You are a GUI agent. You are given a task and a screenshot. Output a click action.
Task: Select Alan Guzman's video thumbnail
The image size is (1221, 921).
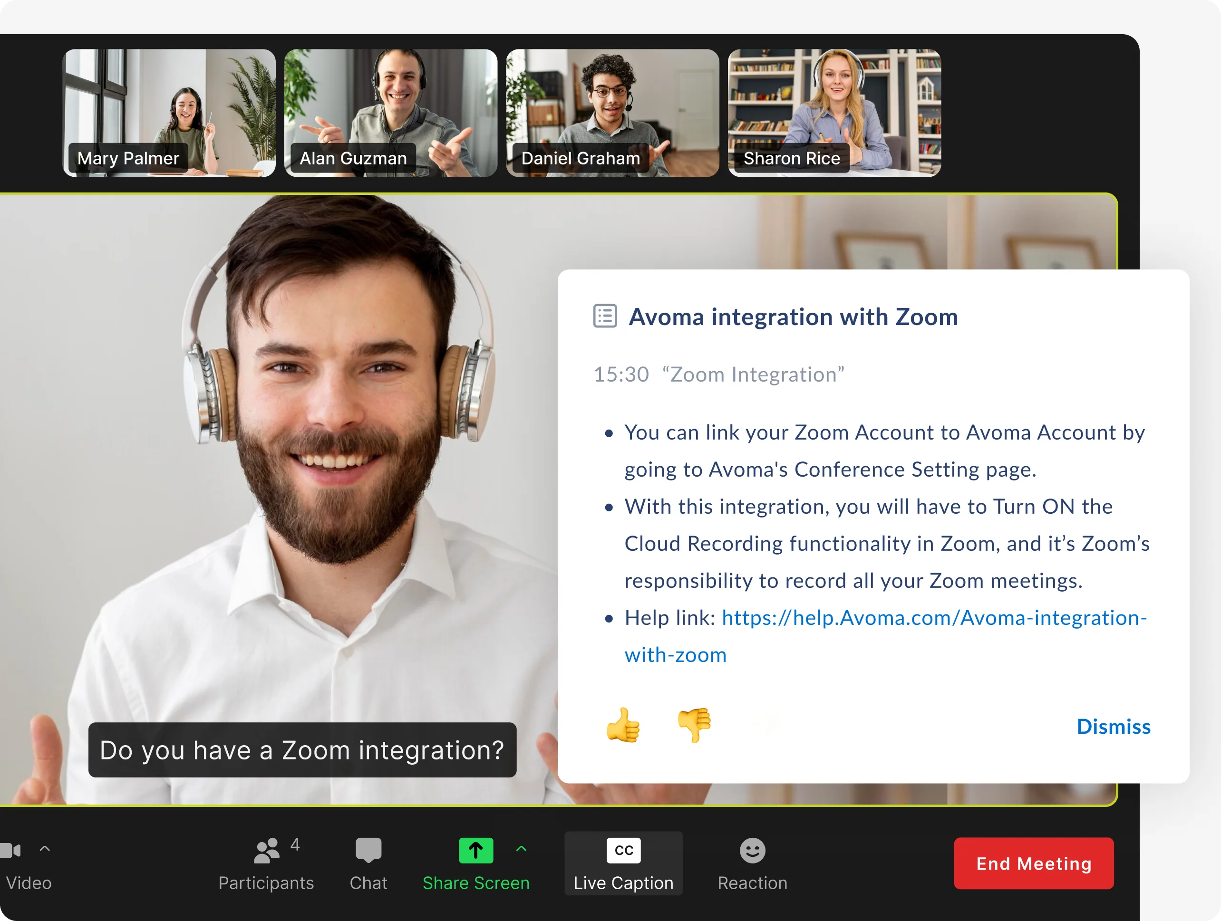390,113
